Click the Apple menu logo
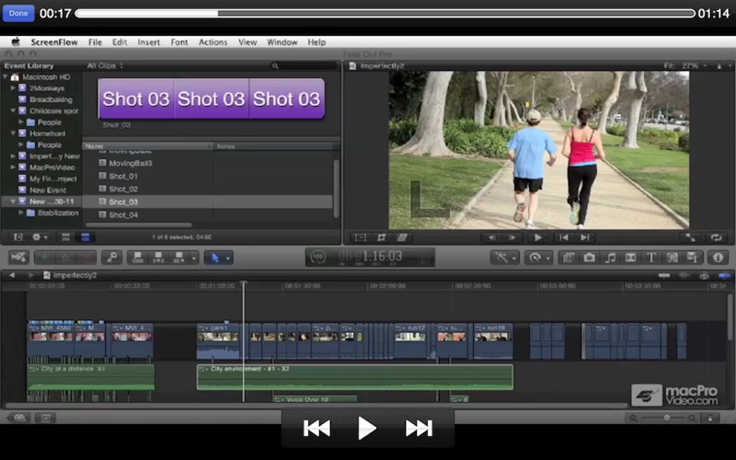This screenshot has width=736, height=460. point(16,41)
